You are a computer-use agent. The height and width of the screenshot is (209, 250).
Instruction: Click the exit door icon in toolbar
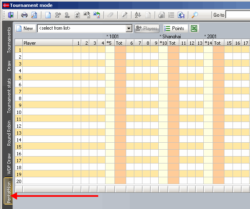pos(10,15)
